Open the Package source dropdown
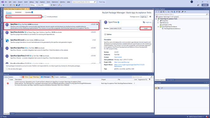This screenshot has width=210, height=118. tap(144, 17)
